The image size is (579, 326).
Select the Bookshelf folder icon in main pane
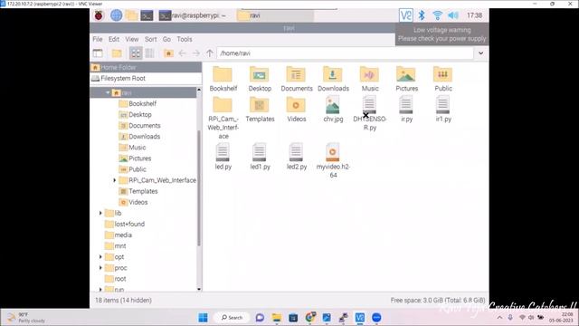pyautogui.click(x=223, y=79)
